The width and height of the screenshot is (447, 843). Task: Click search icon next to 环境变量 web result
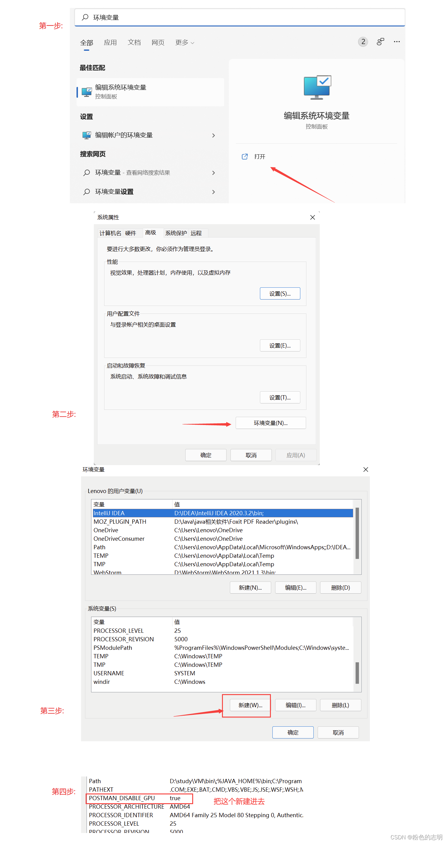[86, 173]
